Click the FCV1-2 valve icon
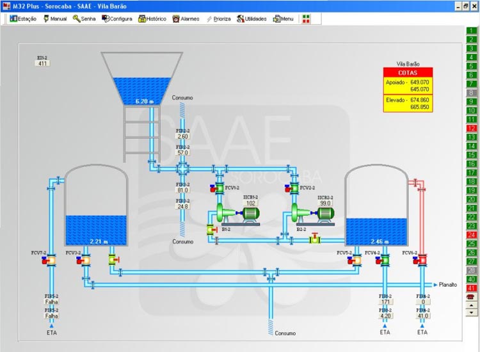Image resolution: width=480 pixels, height=352 pixels. pyautogui.click(x=218, y=188)
